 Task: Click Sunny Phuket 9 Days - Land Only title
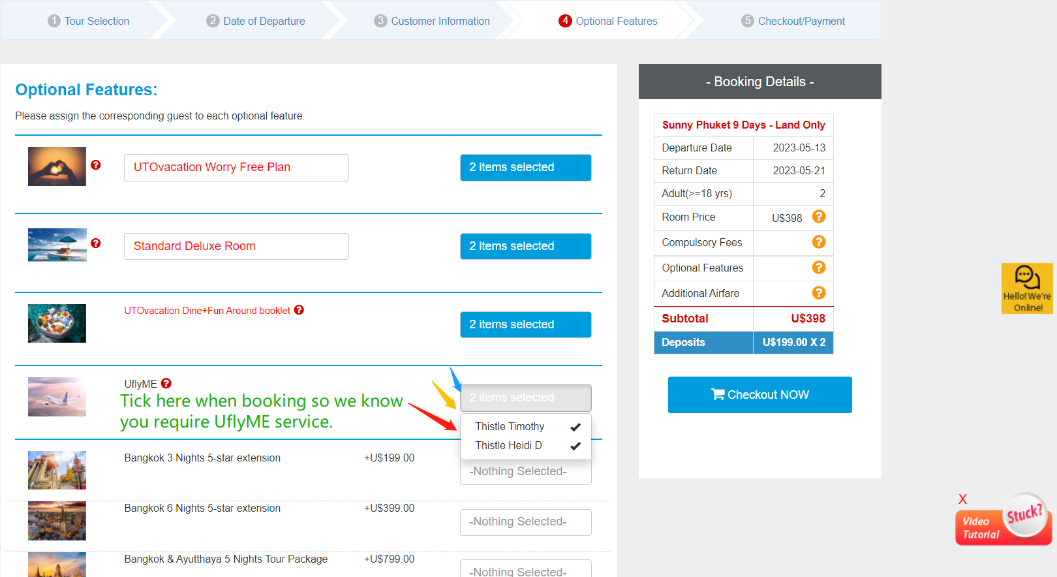(x=744, y=125)
